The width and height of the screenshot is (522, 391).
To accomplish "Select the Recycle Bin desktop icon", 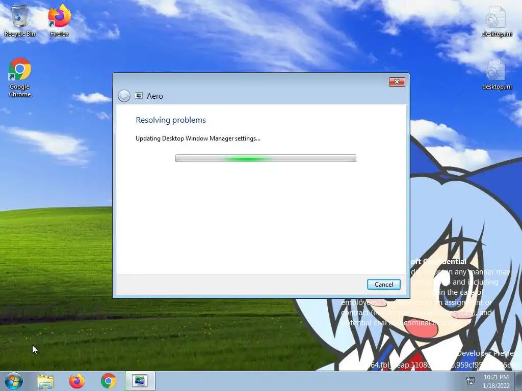I will coord(20,20).
